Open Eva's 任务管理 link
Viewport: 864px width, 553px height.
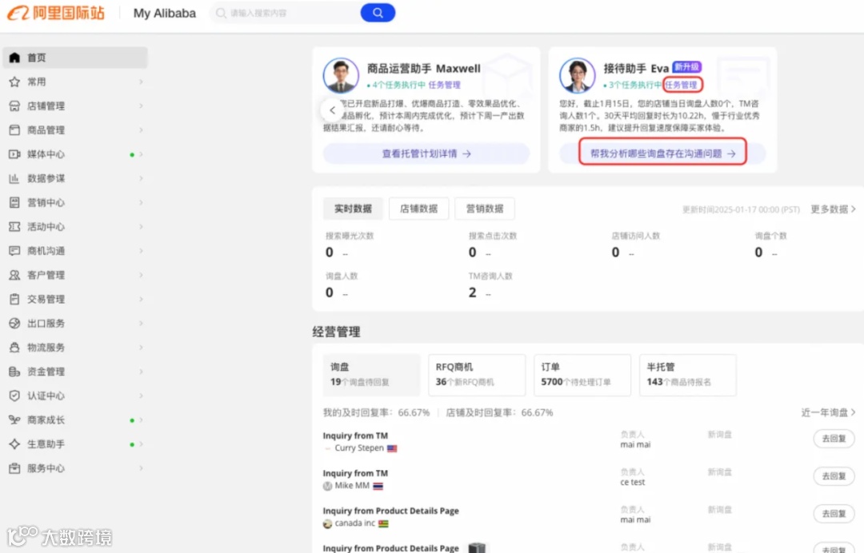point(682,85)
